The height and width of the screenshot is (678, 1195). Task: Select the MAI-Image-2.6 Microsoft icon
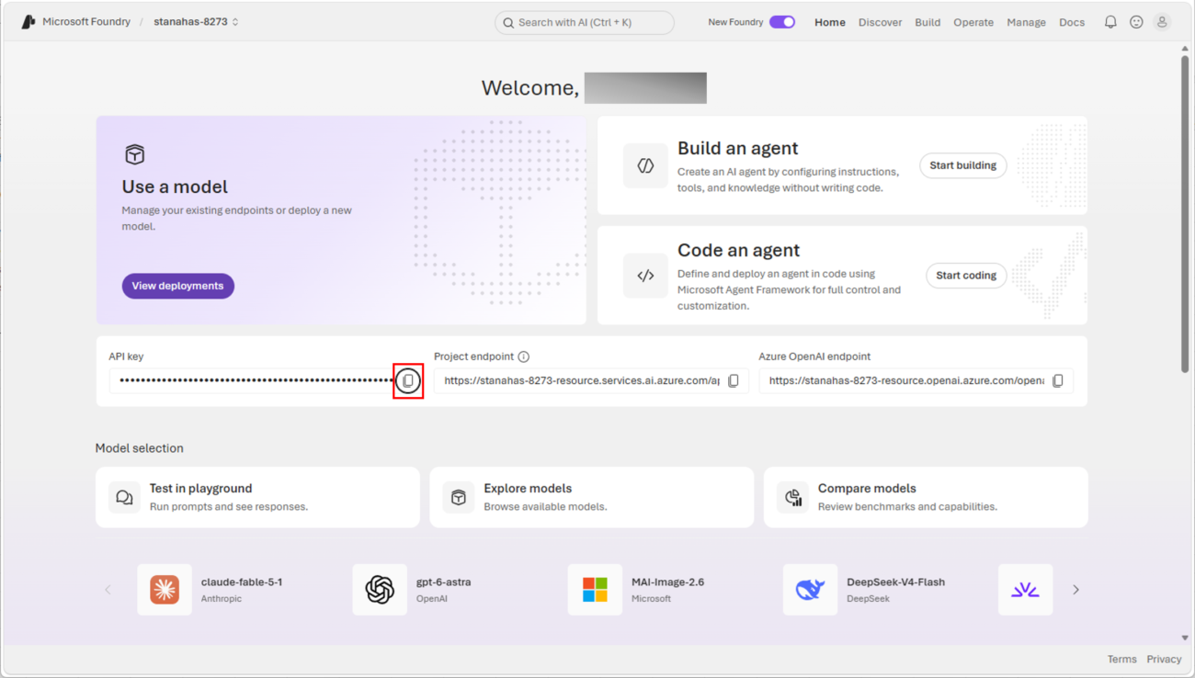595,590
